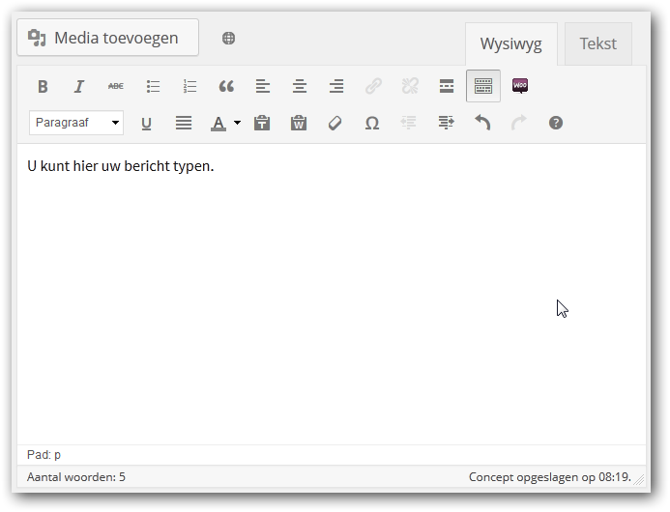This screenshot has height=512, width=670.
Task: Insert a special character (Omega)
Action: [372, 123]
